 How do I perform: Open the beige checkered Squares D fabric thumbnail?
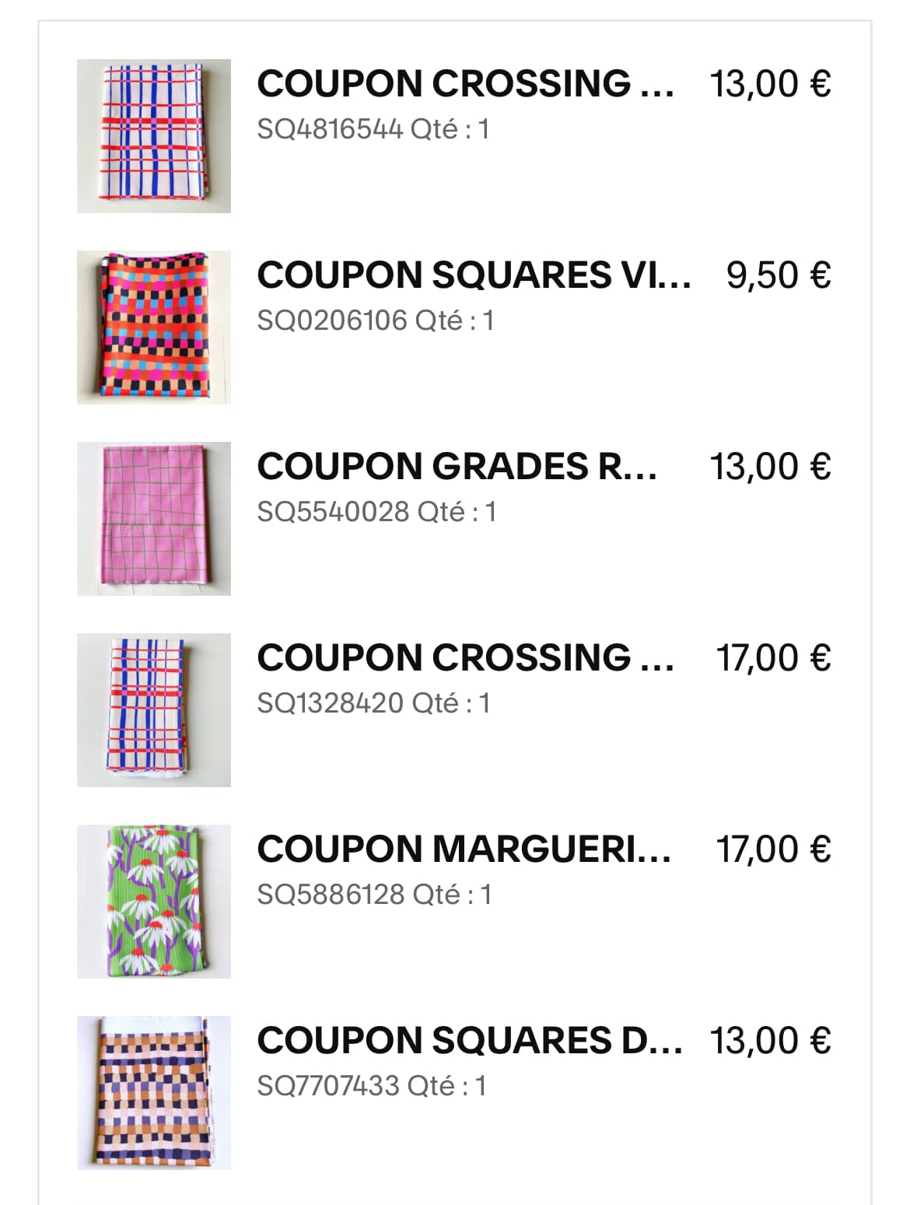pos(154,1093)
